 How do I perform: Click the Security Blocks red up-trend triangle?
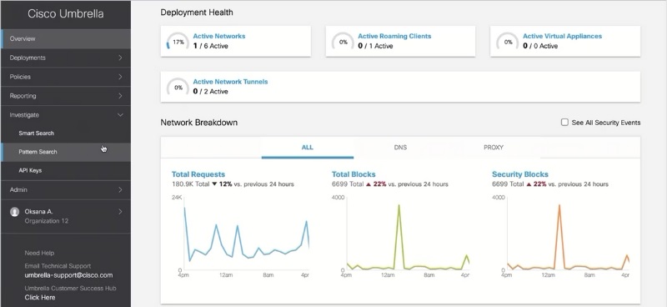click(529, 184)
